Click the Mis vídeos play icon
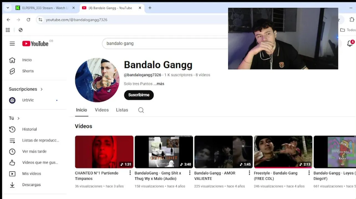The image size is (356, 199). [12, 174]
